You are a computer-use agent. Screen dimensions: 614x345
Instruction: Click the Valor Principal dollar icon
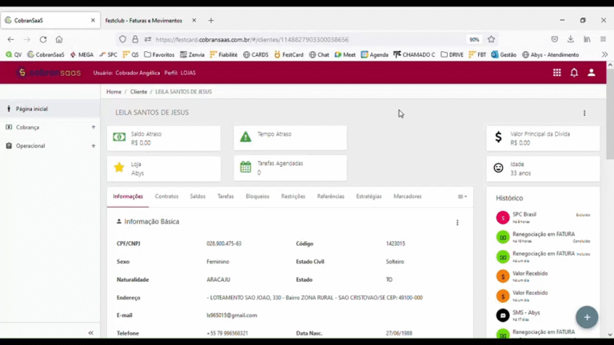coord(498,137)
